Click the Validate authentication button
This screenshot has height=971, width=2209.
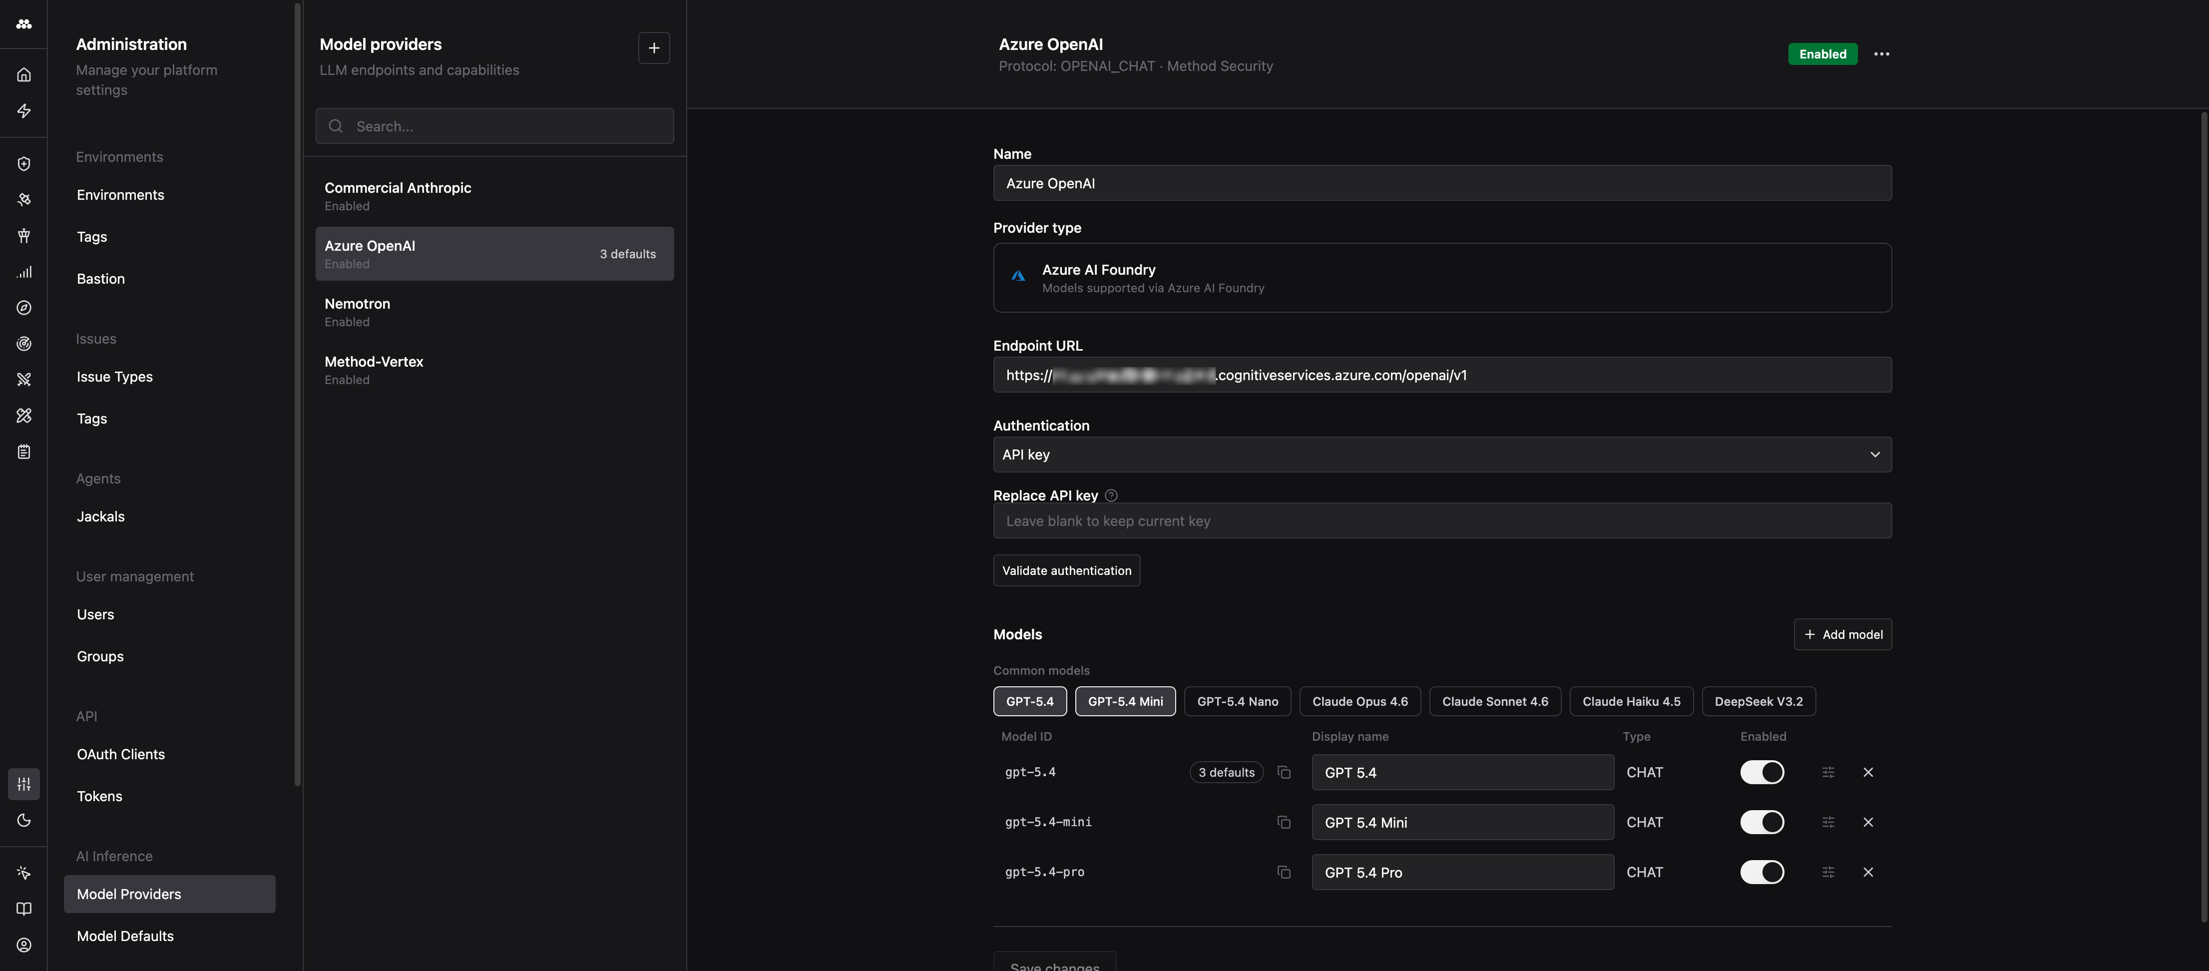tap(1067, 569)
